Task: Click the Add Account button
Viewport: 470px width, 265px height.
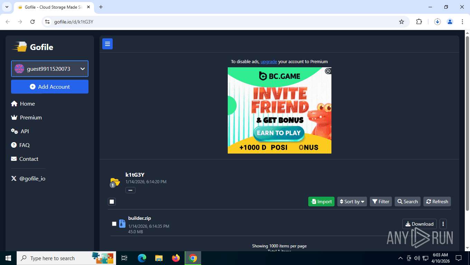Action: [x=50, y=87]
